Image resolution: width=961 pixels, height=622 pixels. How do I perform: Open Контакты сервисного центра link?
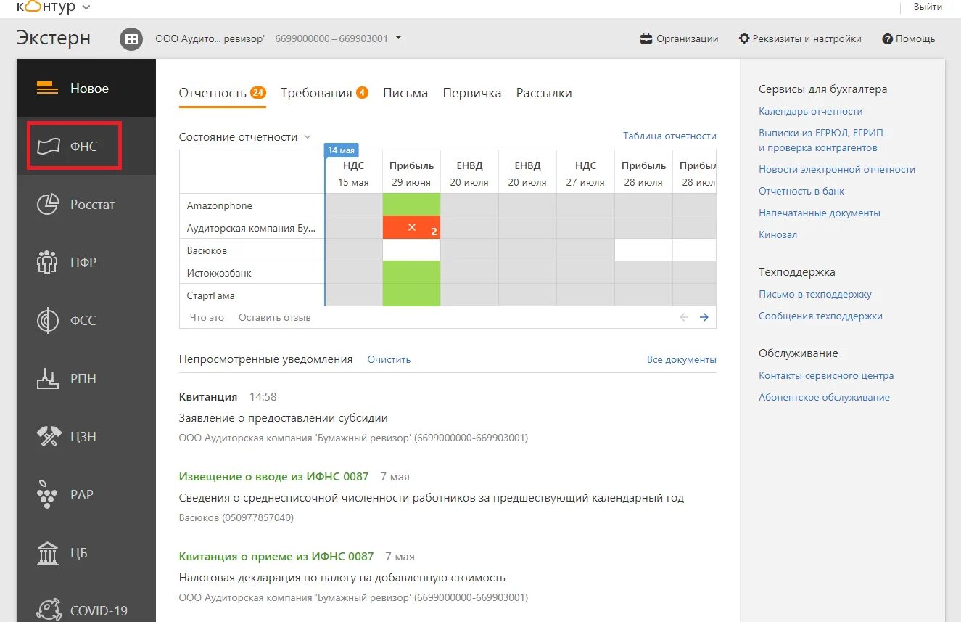click(x=826, y=375)
